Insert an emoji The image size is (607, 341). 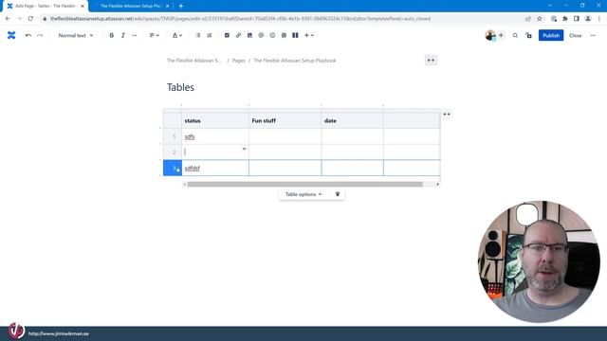(x=272, y=35)
